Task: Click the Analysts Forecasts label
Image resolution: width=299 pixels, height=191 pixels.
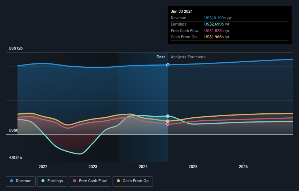Action: (x=188, y=57)
